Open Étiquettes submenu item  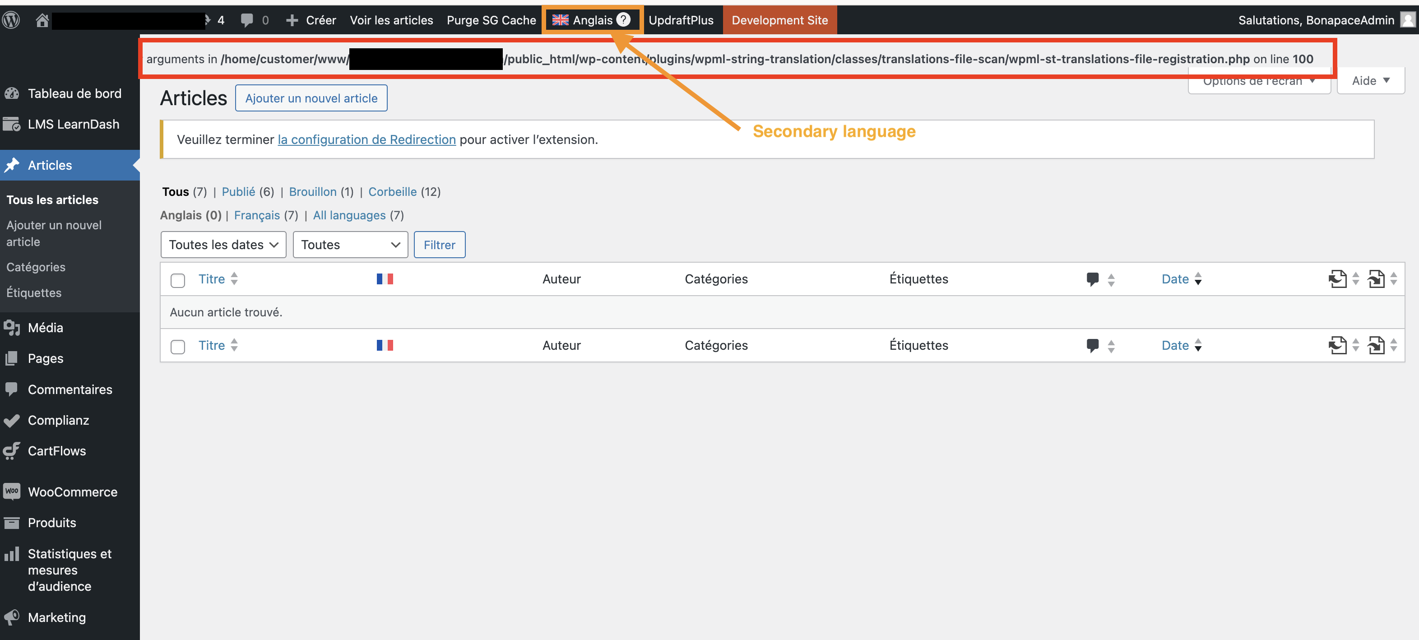click(x=34, y=293)
